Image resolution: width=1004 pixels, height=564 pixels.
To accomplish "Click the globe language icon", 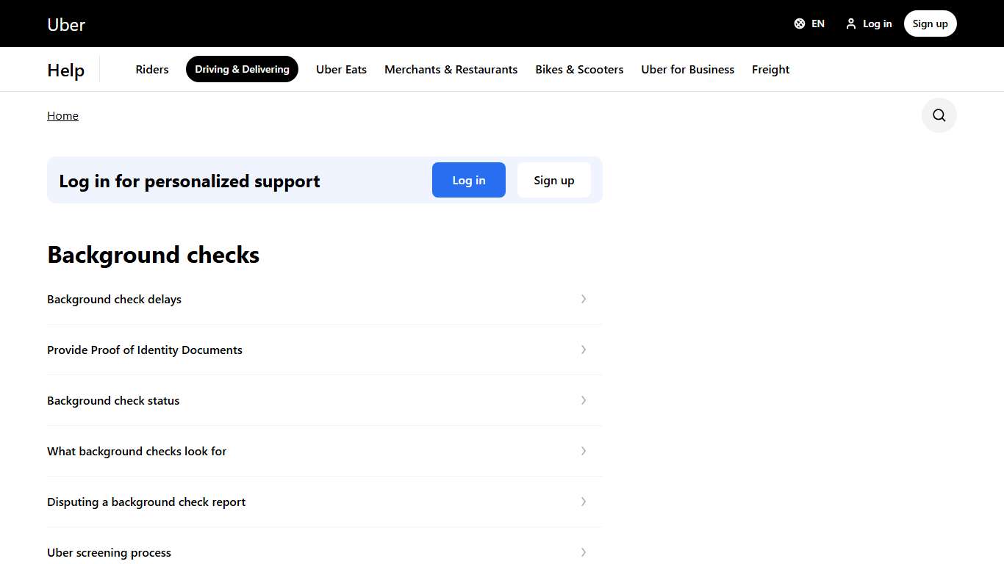I will [800, 23].
